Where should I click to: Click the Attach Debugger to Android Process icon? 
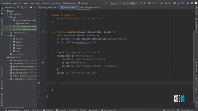[x=166, y=3]
